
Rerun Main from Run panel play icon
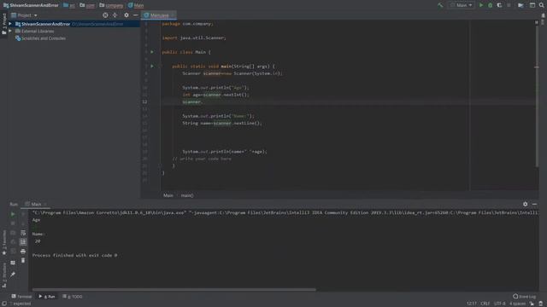point(13,214)
